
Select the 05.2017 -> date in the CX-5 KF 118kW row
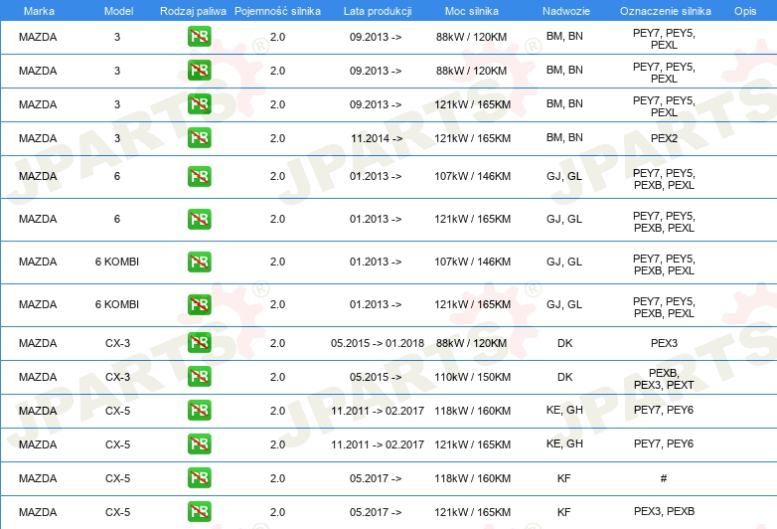coord(376,478)
